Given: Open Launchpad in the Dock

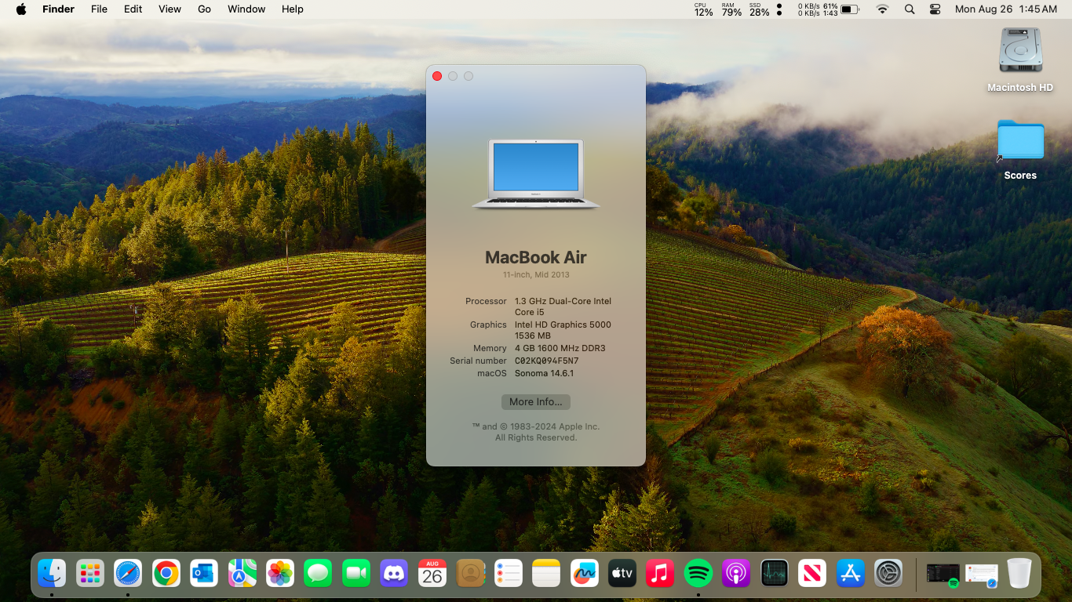Looking at the screenshot, I should [x=90, y=574].
